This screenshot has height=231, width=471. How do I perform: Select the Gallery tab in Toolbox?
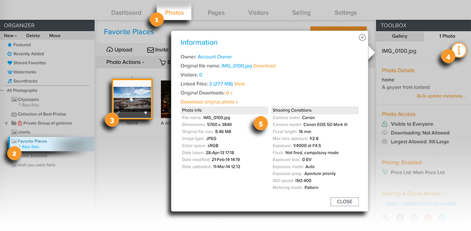pyautogui.click(x=399, y=36)
